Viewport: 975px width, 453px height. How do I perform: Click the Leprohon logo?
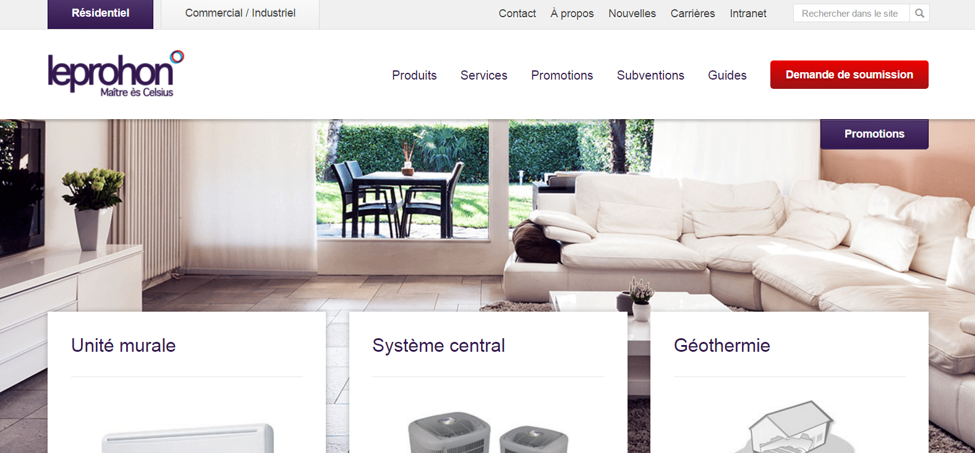116,74
